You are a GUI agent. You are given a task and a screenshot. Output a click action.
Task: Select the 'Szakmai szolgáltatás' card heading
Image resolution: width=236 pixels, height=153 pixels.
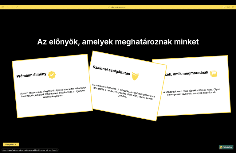(111, 70)
